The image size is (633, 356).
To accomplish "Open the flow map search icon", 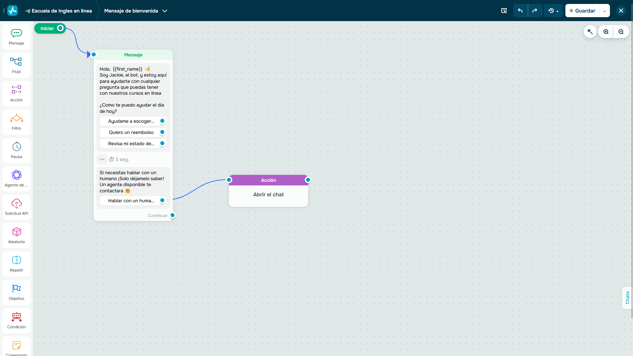I will [504, 11].
